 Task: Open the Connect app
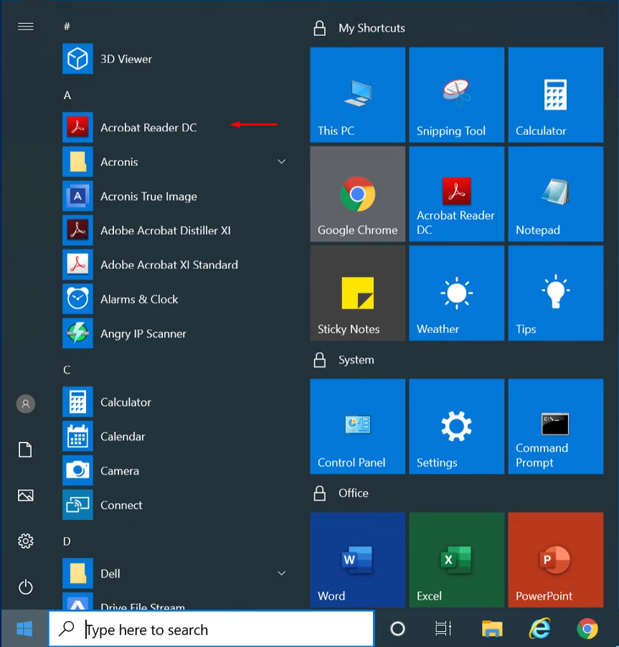(x=176, y=505)
